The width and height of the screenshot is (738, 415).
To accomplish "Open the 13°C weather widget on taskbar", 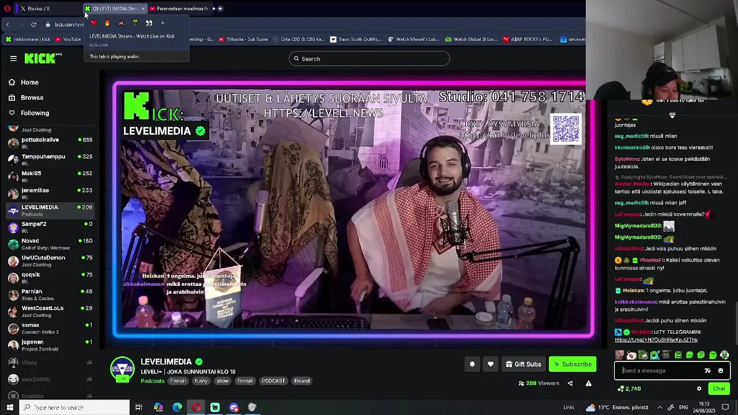I will coord(616,408).
